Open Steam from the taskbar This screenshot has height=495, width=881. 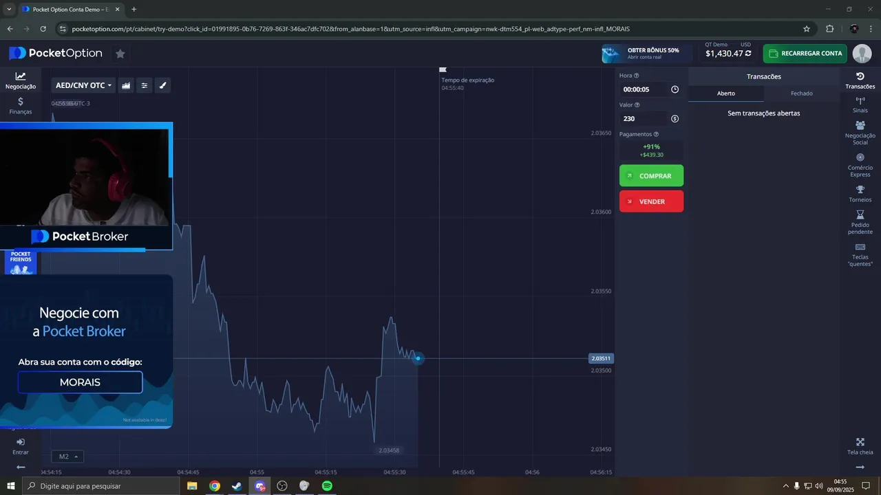pyautogui.click(x=237, y=486)
